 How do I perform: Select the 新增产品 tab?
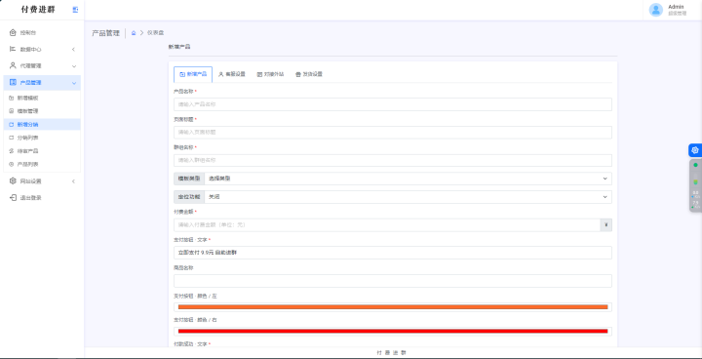point(193,74)
